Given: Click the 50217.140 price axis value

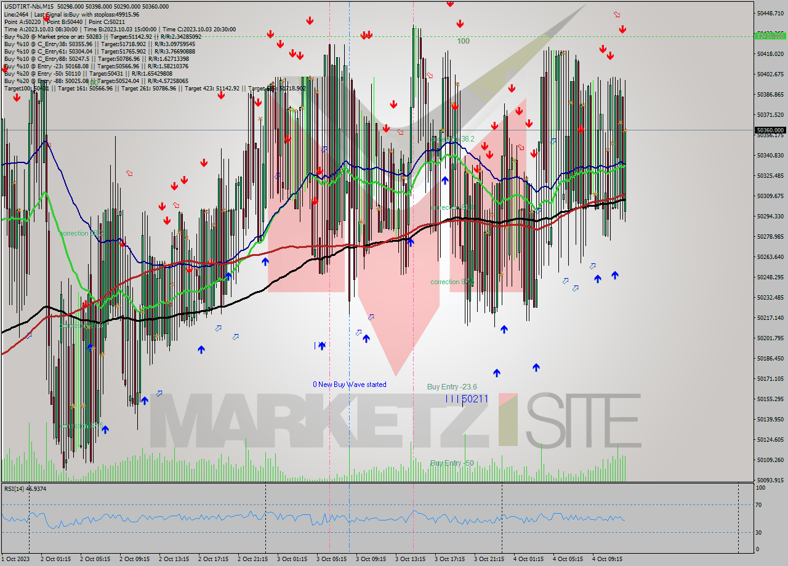Looking at the screenshot, I should pyautogui.click(x=771, y=317).
